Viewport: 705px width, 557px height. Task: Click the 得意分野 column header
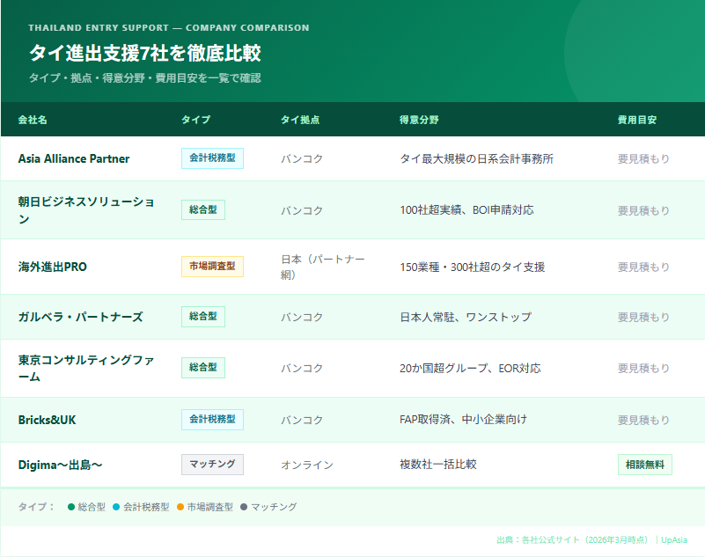pos(419,120)
